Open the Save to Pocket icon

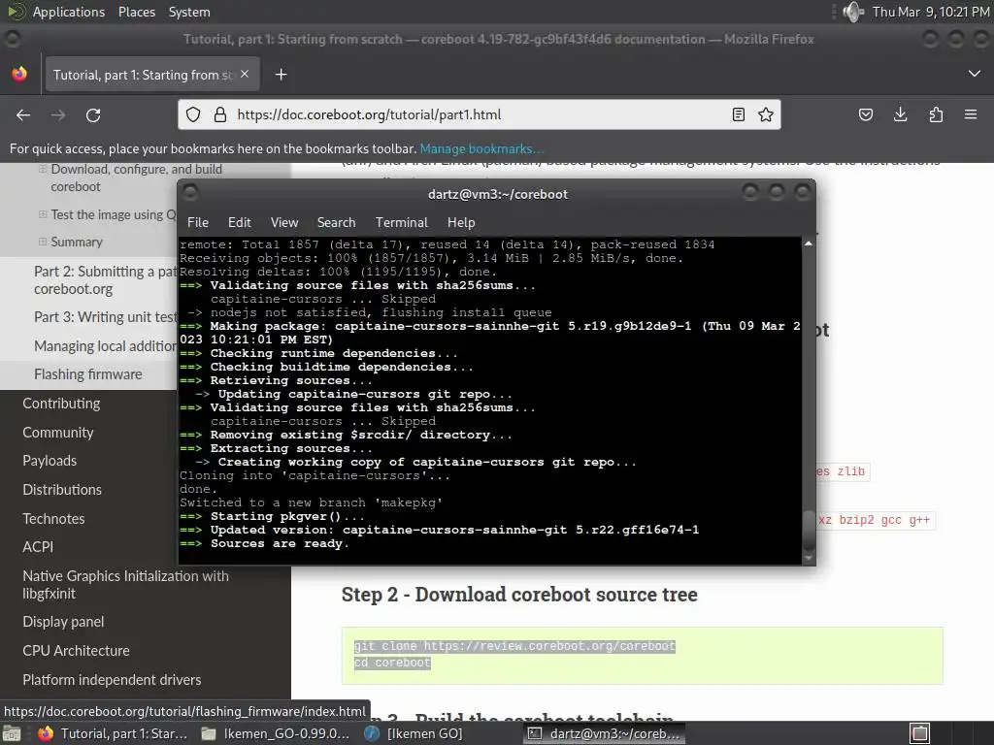(865, 114)
